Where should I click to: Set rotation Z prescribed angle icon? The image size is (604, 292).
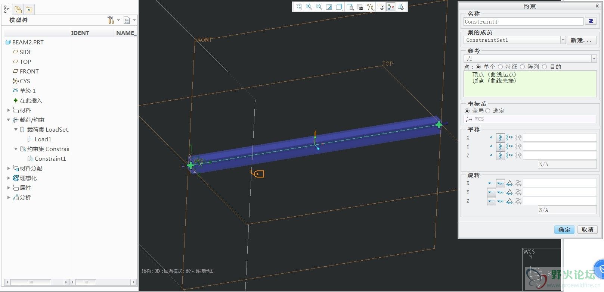[509, 201]
